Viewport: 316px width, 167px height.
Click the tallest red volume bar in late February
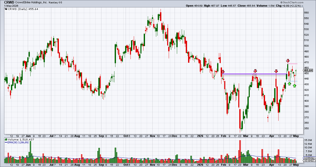(240, 151)
